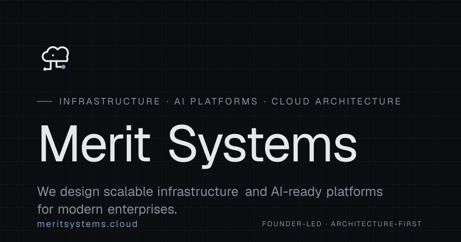Select the "CLOUD ARCHITECTURE" tagline text

[336, 101]
